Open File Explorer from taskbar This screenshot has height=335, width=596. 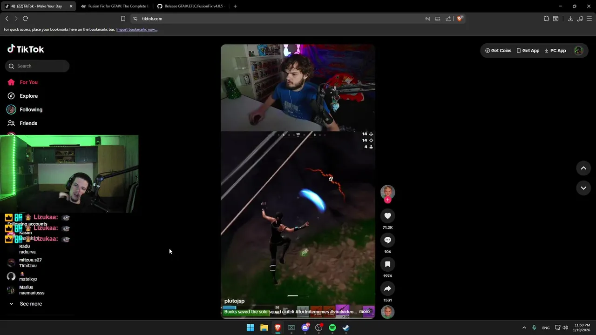pyautogui.click(x=264, y=328)
